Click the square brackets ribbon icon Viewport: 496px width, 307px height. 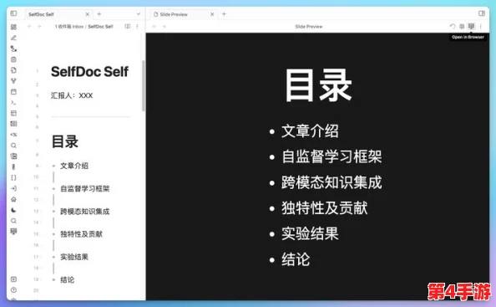click(x=13, y=177)
